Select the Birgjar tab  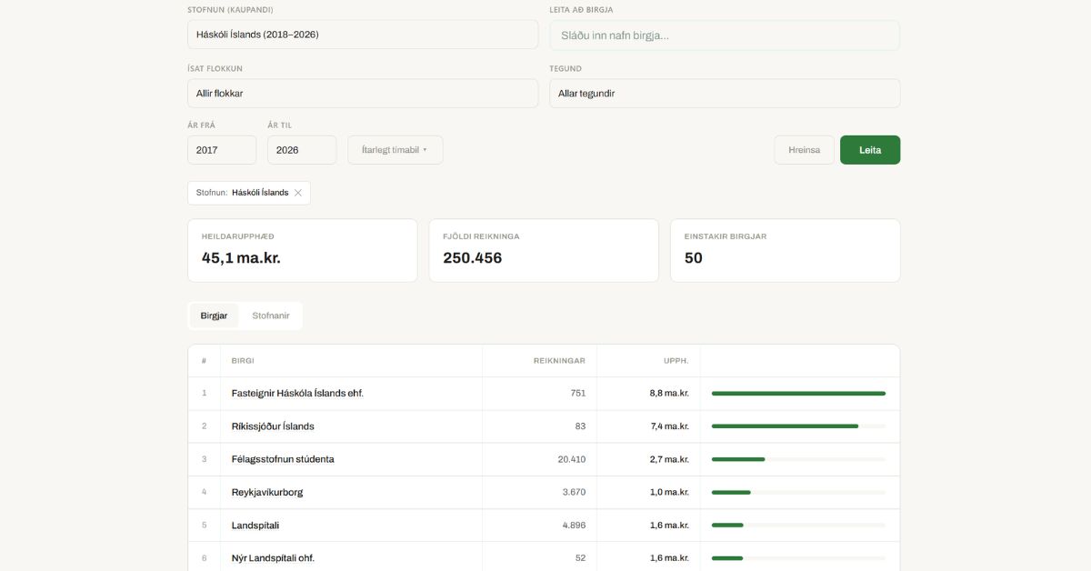214,316
